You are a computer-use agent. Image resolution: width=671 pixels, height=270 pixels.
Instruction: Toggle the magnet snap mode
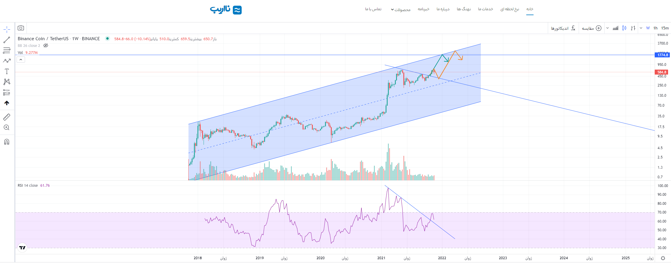click(x=7, y=142)
